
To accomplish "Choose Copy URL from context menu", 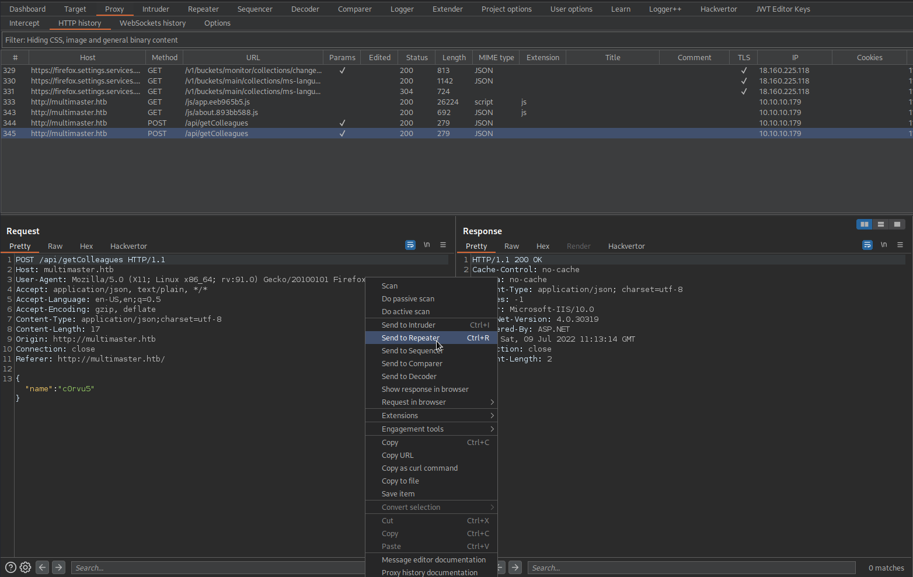I will pyautogui.click(x=431, y=455).
